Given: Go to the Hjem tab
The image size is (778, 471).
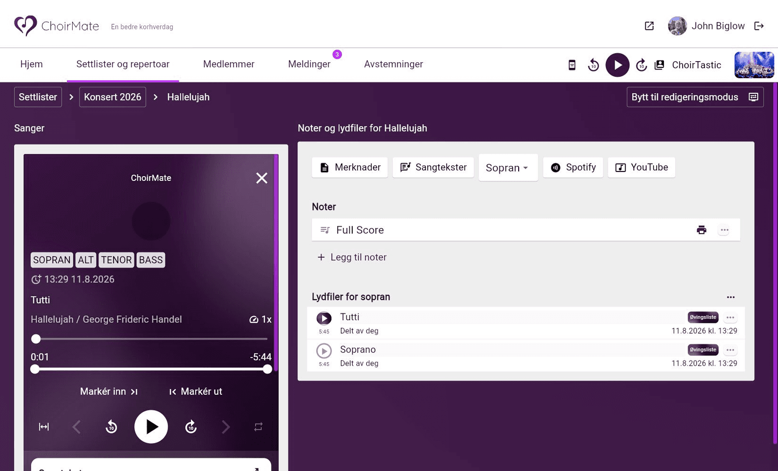Looking at the screenshot, I should point(32,64).
